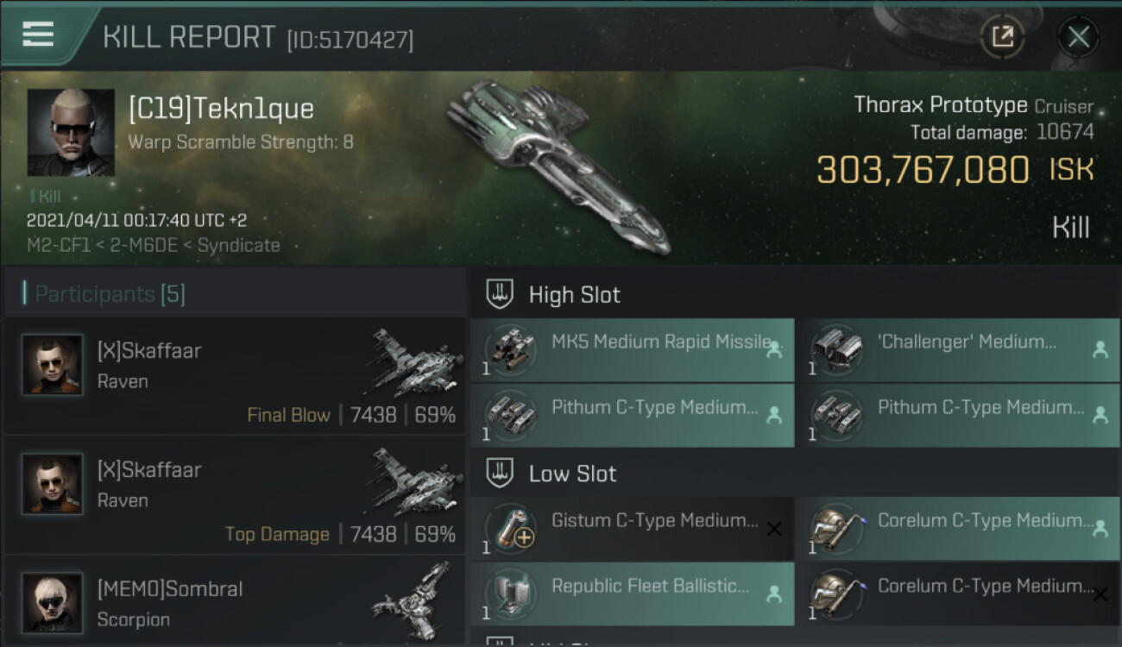
Task: Close the kill report window
Action: [x=1078, y=36]
